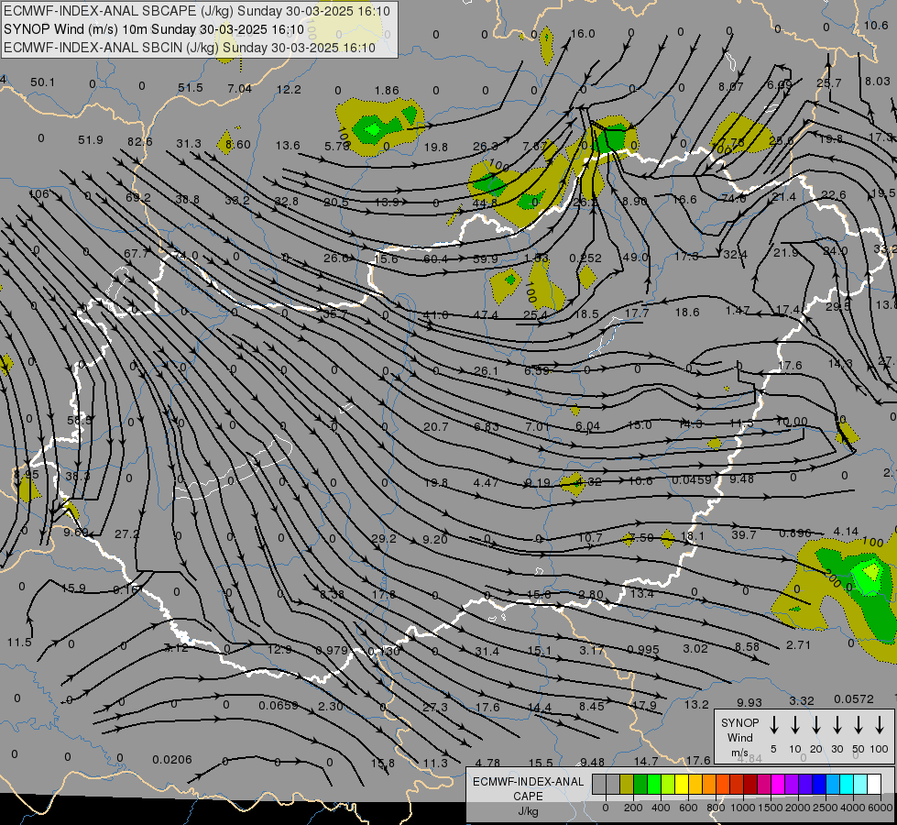Click the map value 0.0206

point(171,760)
